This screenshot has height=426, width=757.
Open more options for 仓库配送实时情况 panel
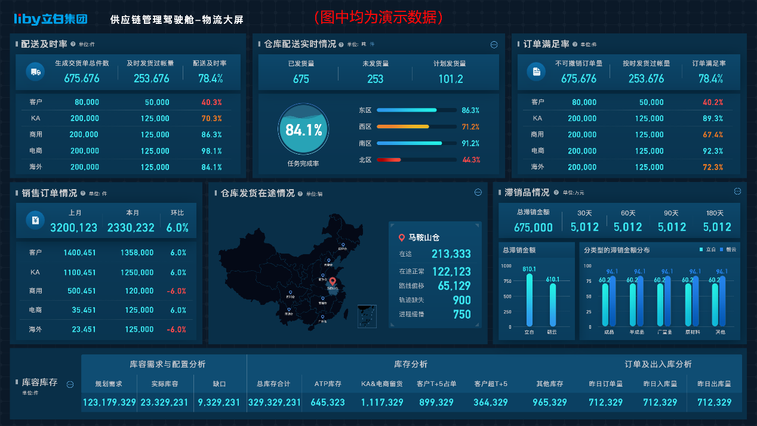[494, 44]
